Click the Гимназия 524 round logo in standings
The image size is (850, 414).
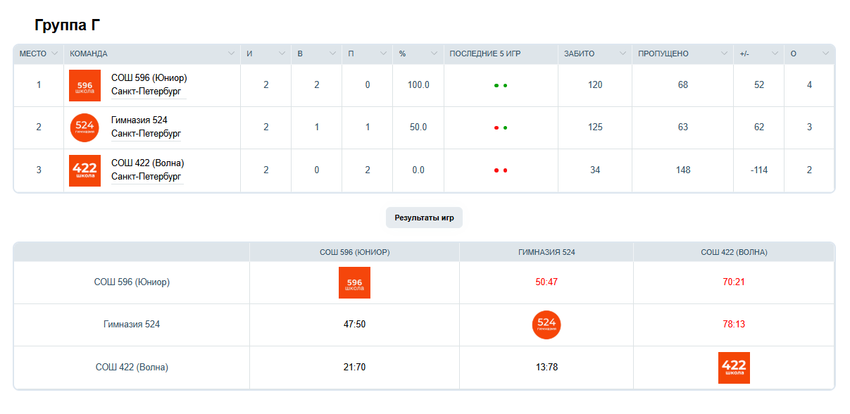[x=85, y=127]
